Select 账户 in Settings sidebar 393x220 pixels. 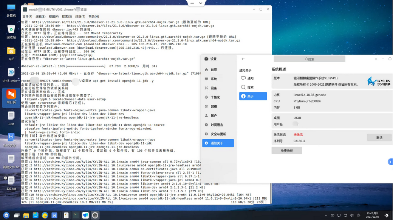(x=218, y=115)
